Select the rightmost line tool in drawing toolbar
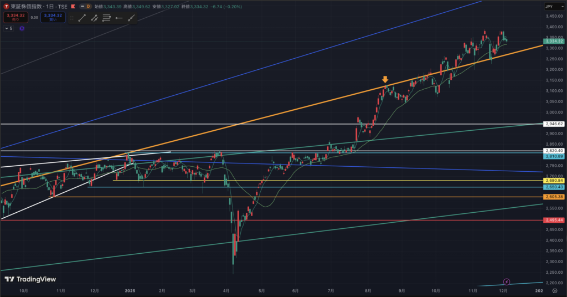 point(132,18)
